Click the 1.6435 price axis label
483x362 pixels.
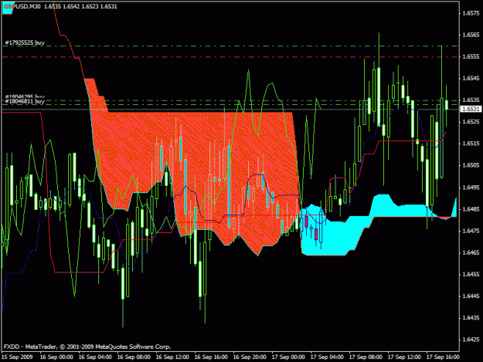(471, 318)
